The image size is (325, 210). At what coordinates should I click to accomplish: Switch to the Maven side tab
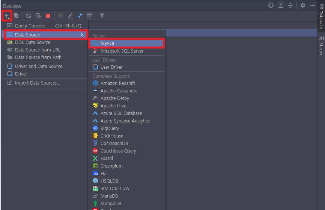(321, 45)
